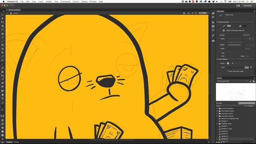Select the Rectangle tool
This screenshot has width=256, height=144.
click(x=2, y=45)
